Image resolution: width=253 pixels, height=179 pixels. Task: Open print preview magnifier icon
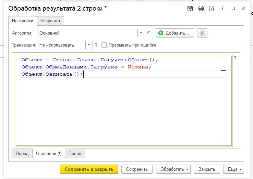[212, 8]
